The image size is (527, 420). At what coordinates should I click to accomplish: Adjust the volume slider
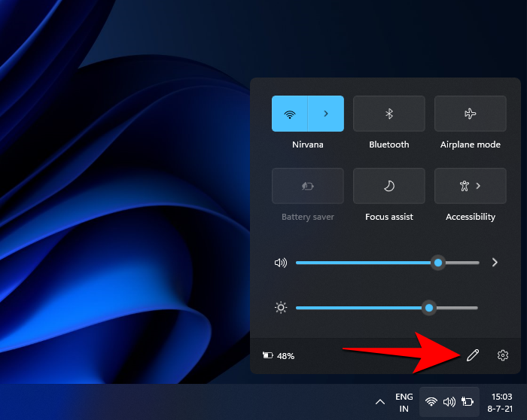[387, 263]
